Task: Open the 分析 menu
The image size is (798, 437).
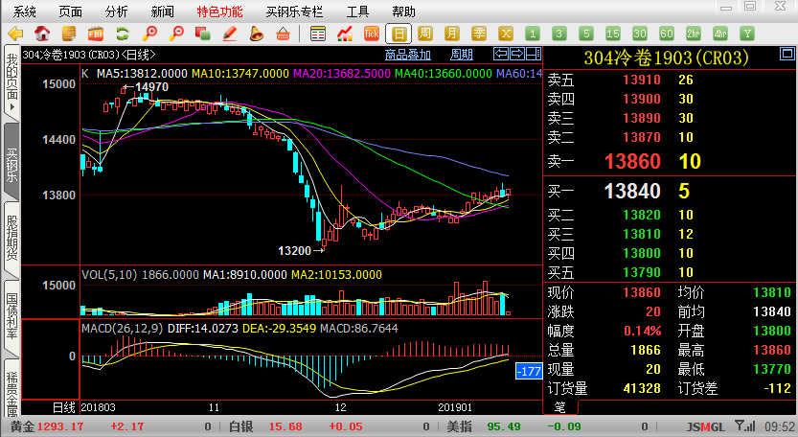Action: pyautogui.click(x=116, y=11)
